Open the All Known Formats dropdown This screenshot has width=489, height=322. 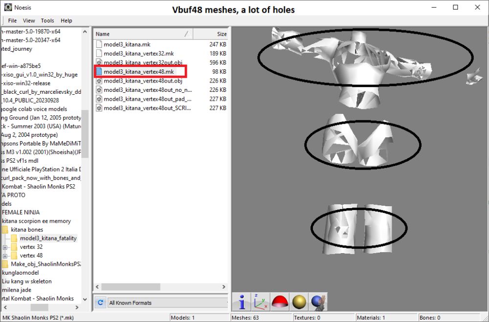coord(168,303)
